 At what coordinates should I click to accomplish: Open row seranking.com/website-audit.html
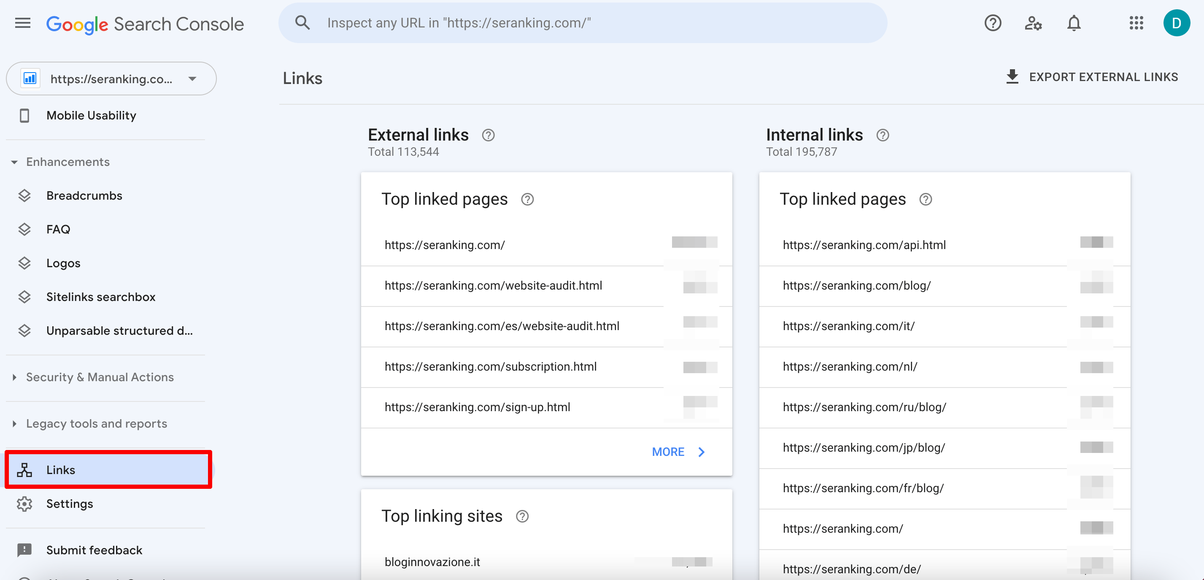[x=546, y=286]
